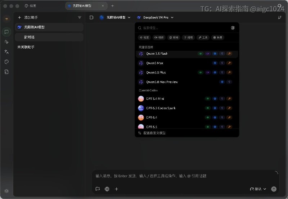Select Qwen 3.5 Flash model
Screen dimensions: 288x199
[187, 54]
